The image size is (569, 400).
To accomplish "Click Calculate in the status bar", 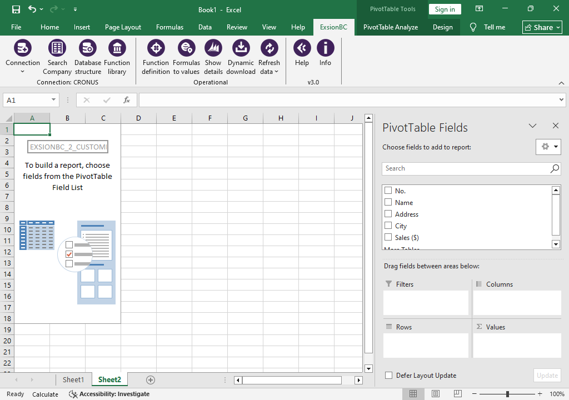I will click(x=45, y=394).
